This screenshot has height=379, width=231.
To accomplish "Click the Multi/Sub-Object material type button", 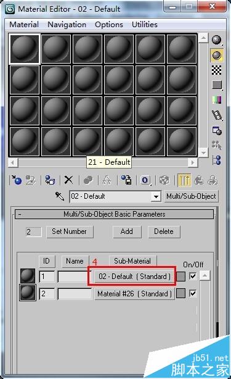I will (x=191, y=196).
